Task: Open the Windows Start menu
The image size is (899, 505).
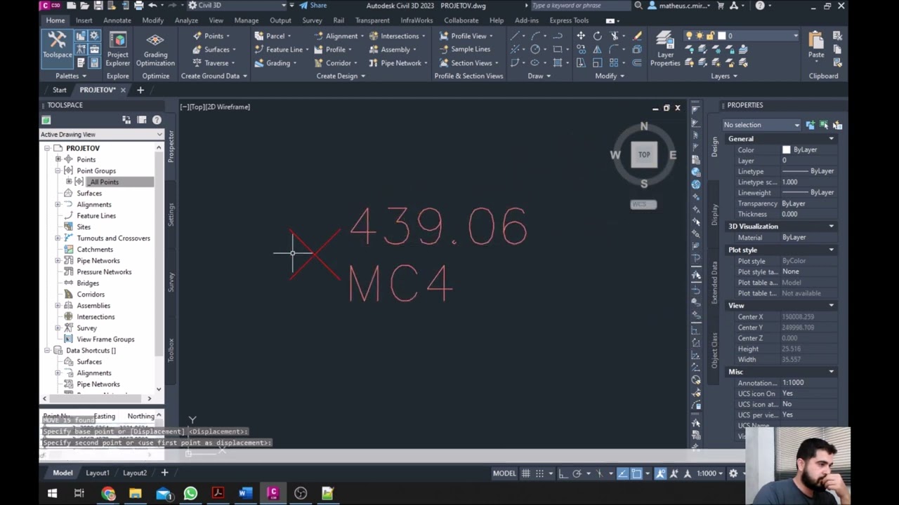Action: pyautogui.click(x=52, y=494)
